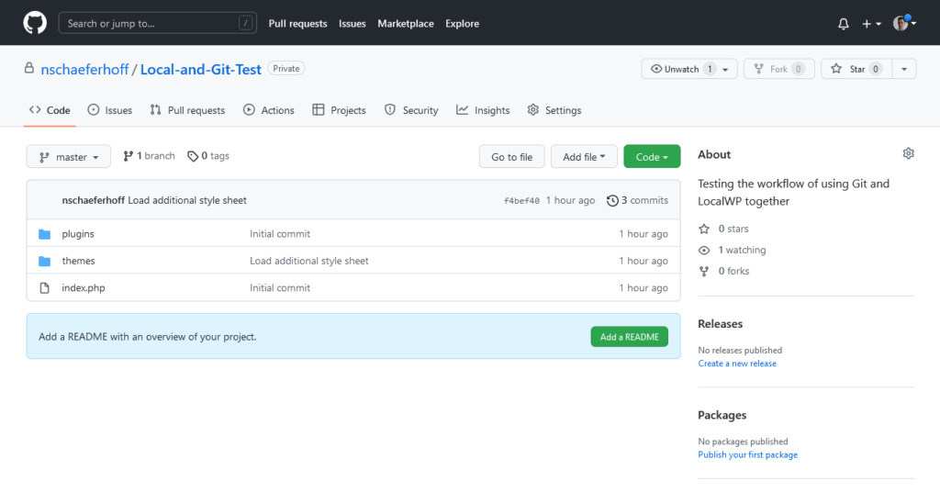The image size is (940, 492).
Task: Open Local-and-Git-Test repository link
Action: [x=201, y=70]
